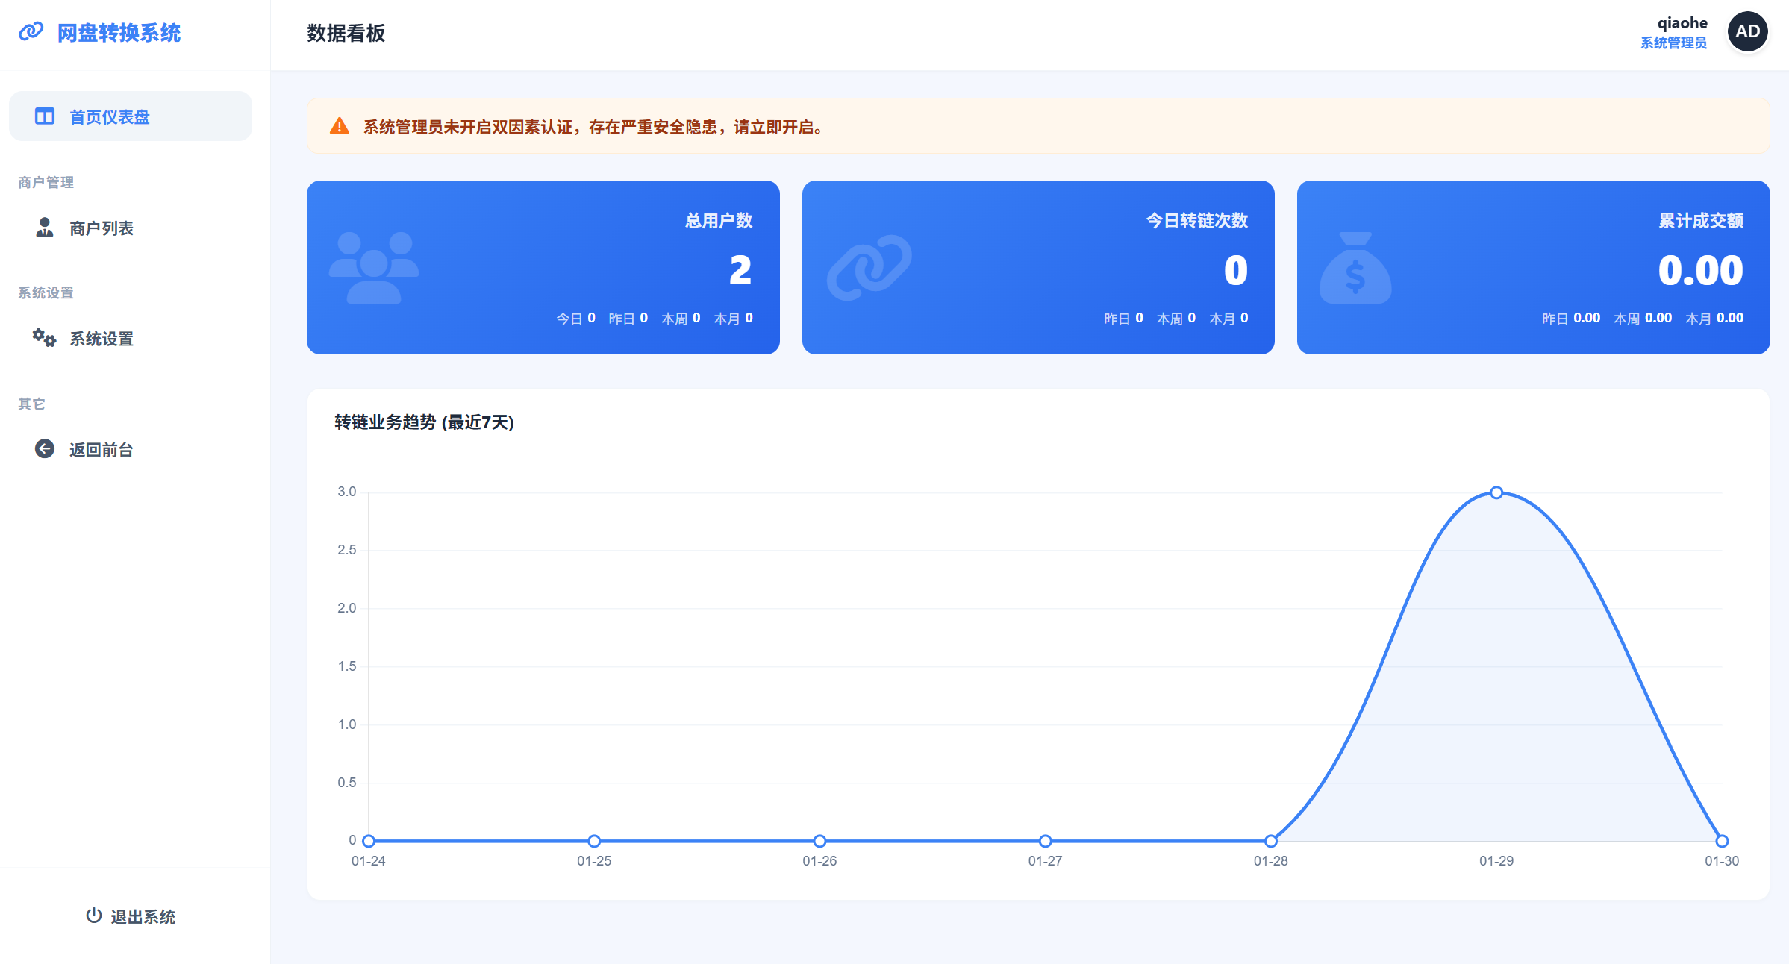Click the gears icon beside 系统设置
The height and width of the screenshot is (964, 1789).
tap(44, 338)
